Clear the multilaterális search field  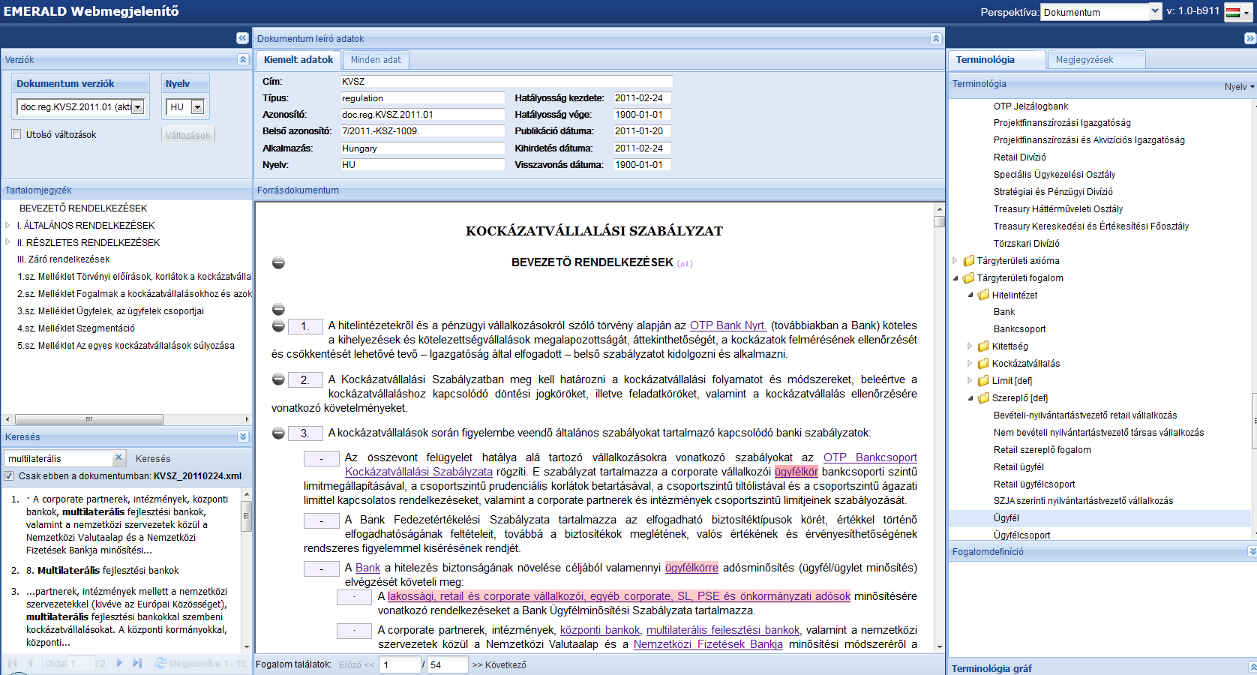click(x=118, y=457)
